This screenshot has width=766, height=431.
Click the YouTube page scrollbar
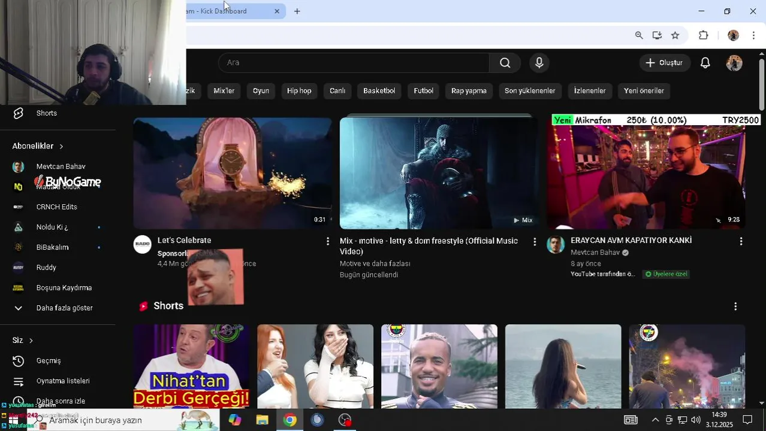coord(762,84)
